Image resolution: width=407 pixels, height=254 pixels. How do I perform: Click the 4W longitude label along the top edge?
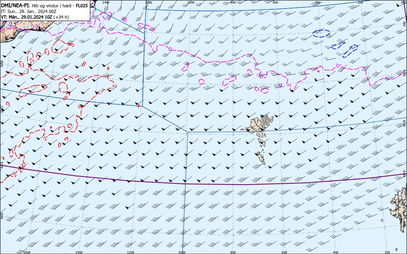[317, 2]
